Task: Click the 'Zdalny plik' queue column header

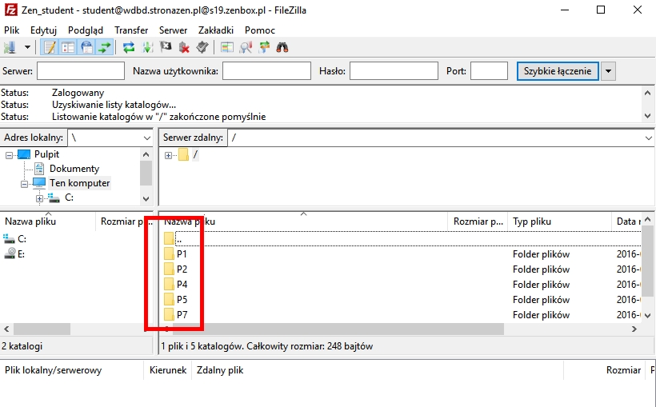Action: [x=220, y=370]
